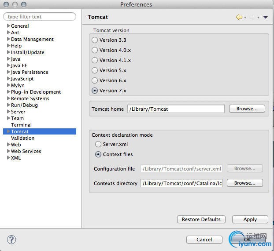Expand the Ant tree node
The image size is (274, 251).
[8, 33]
